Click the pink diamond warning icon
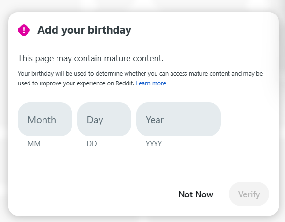285x222 pixels. tap(24, 30)
